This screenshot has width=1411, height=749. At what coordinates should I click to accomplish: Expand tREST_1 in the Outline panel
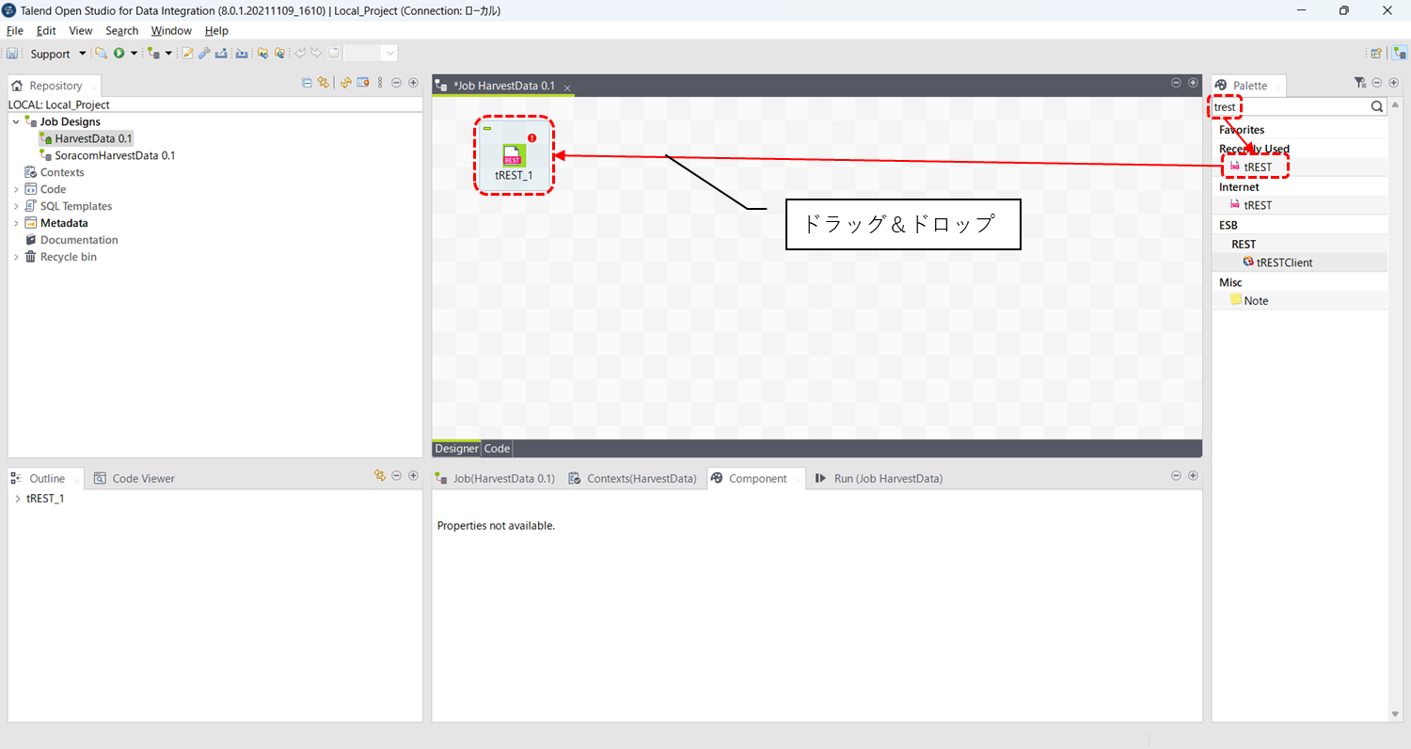18,499
